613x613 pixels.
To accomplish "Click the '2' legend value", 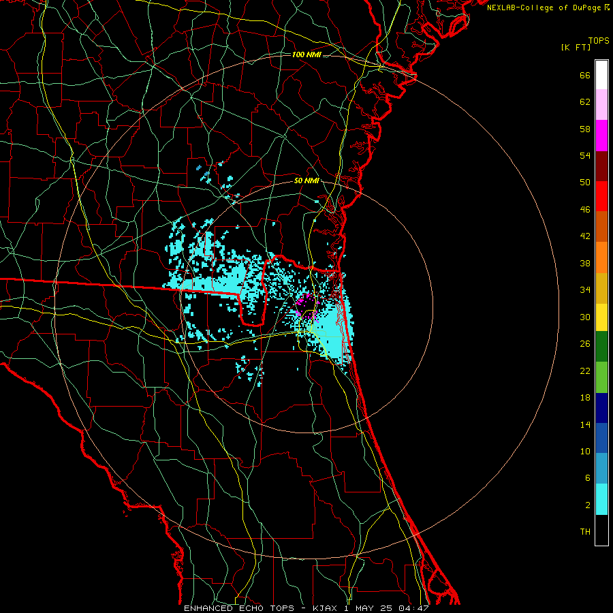I will tap(588, 505).
